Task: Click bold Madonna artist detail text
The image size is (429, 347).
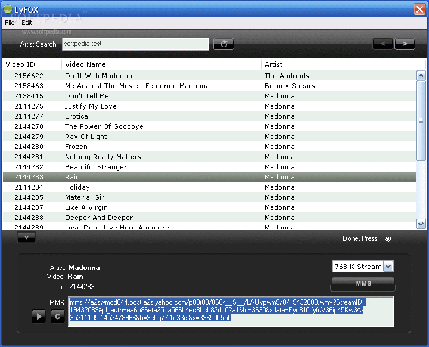Action: (84, 268)
